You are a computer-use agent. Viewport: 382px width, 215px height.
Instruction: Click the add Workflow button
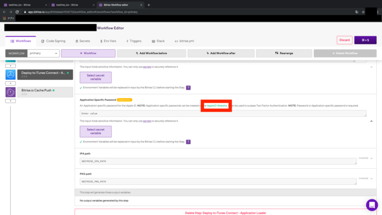88,53
